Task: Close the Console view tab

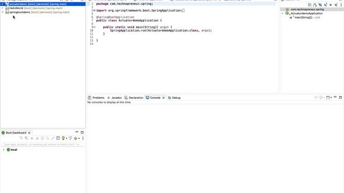Action: point(163,98)
